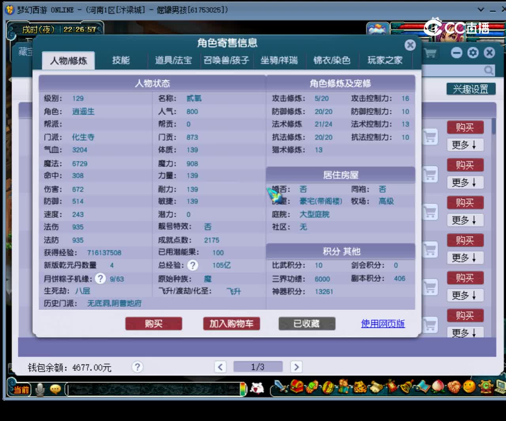
Task: Click the magnifier search icon
Action: tap(489, 71)
